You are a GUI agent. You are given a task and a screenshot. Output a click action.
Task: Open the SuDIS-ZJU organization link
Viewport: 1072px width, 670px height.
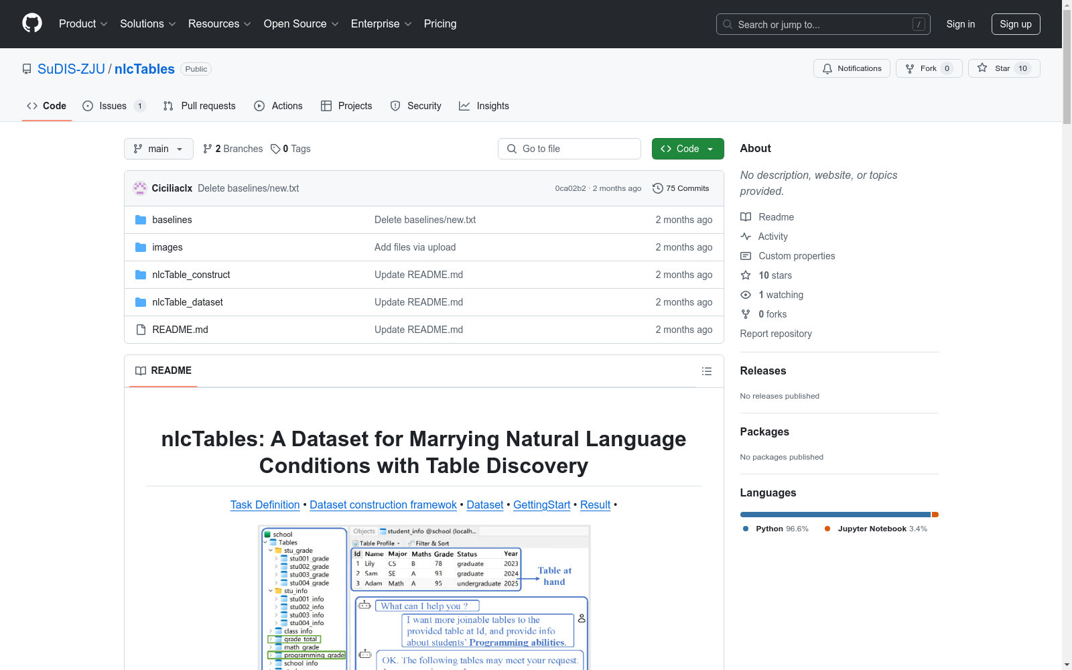72,69
